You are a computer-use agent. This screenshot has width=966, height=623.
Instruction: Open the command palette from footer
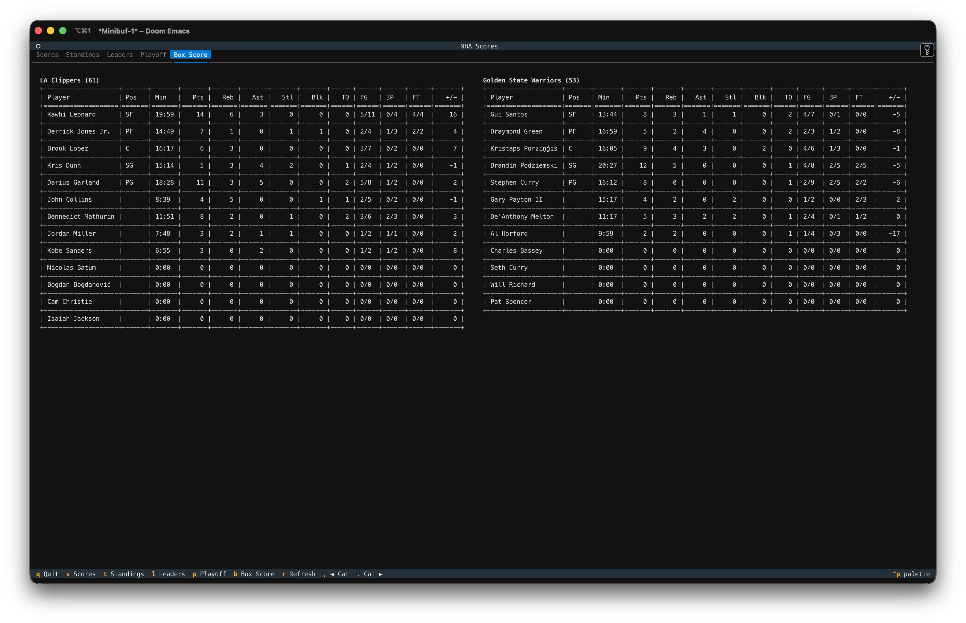tap(911, 574)
